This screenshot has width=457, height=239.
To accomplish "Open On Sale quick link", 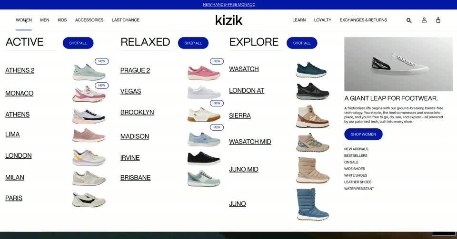I will click(x=351, y=162).
